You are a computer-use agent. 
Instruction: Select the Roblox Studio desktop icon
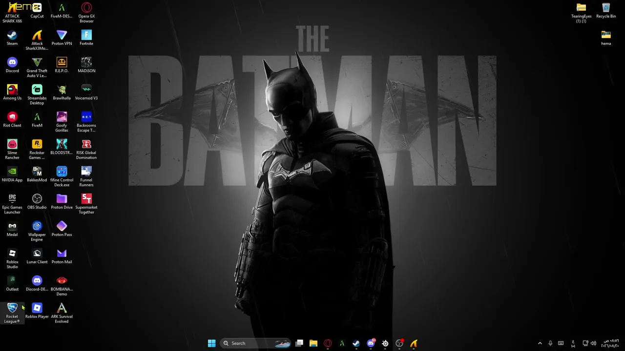point(12,259)
